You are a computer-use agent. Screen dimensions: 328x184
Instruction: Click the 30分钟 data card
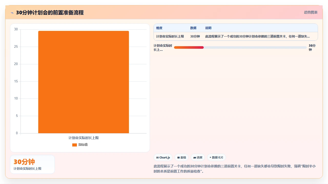point(33,164)
